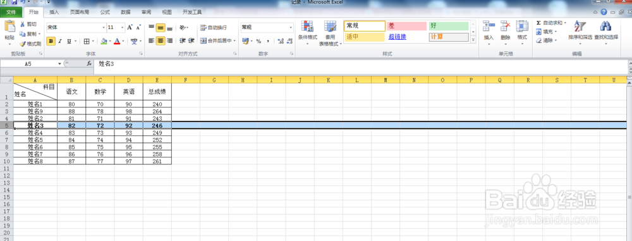Click formula bar showing 姓名3
Screen dimensions: 632x241
(361, 63)
